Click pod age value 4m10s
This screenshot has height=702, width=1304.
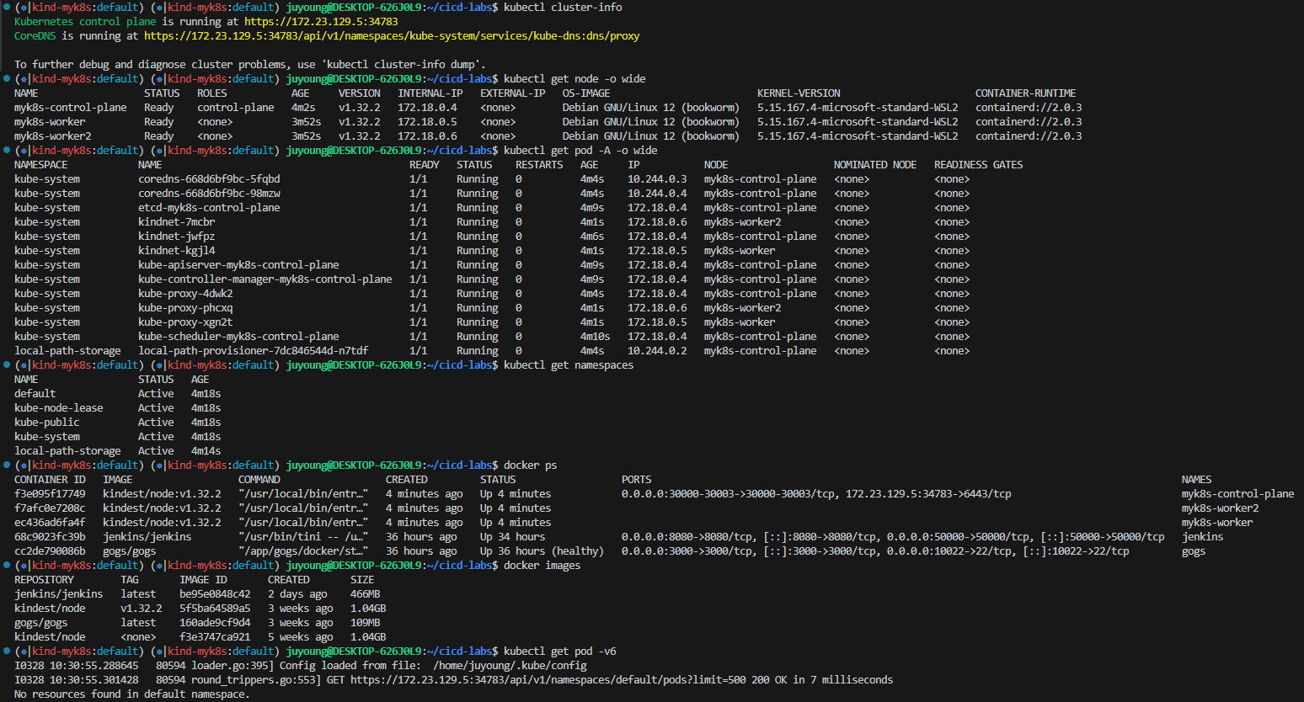coord(595,337)
